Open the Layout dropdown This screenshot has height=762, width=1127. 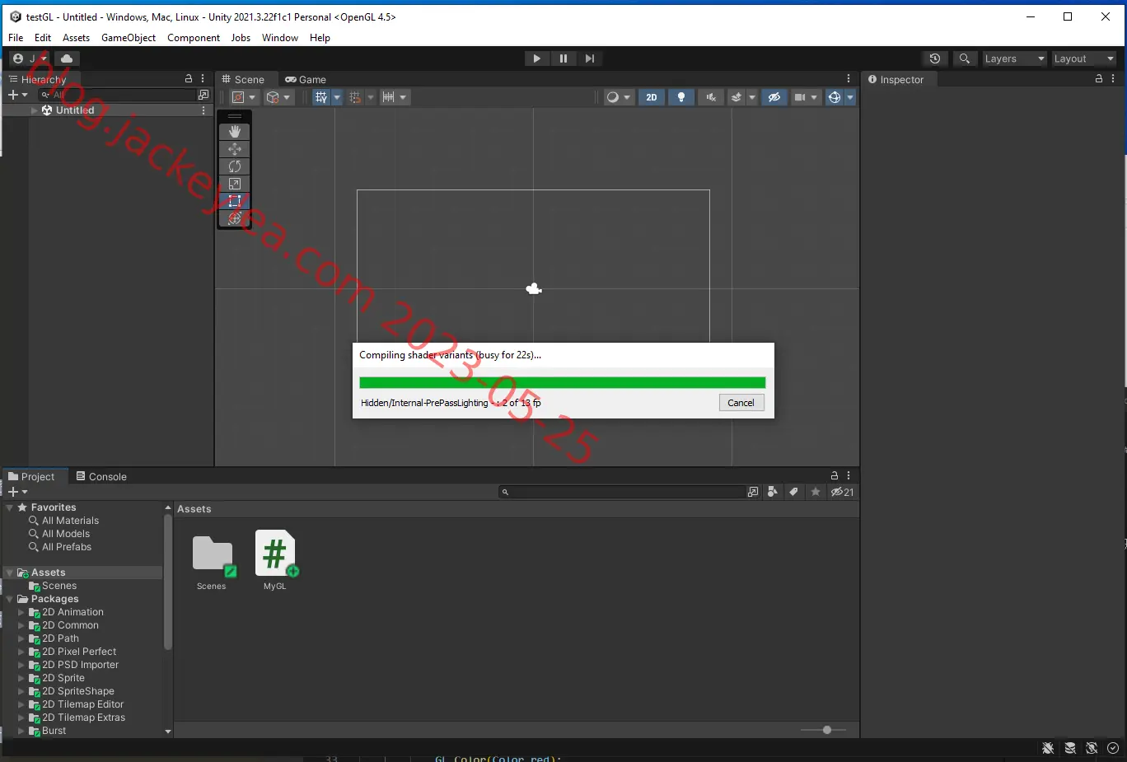(x=1083, y=58)
